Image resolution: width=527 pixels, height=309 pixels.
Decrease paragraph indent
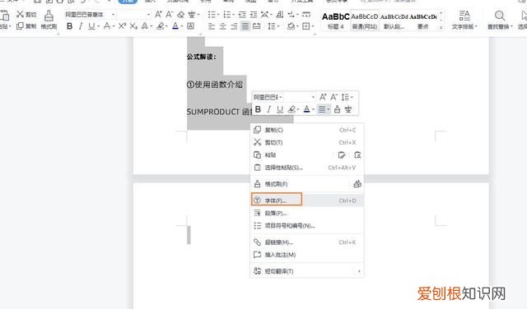click(242, 15)
